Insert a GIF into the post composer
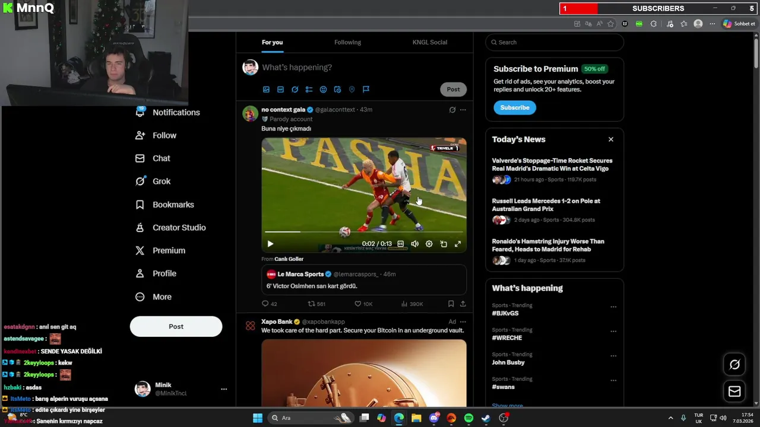 [280, 90]
